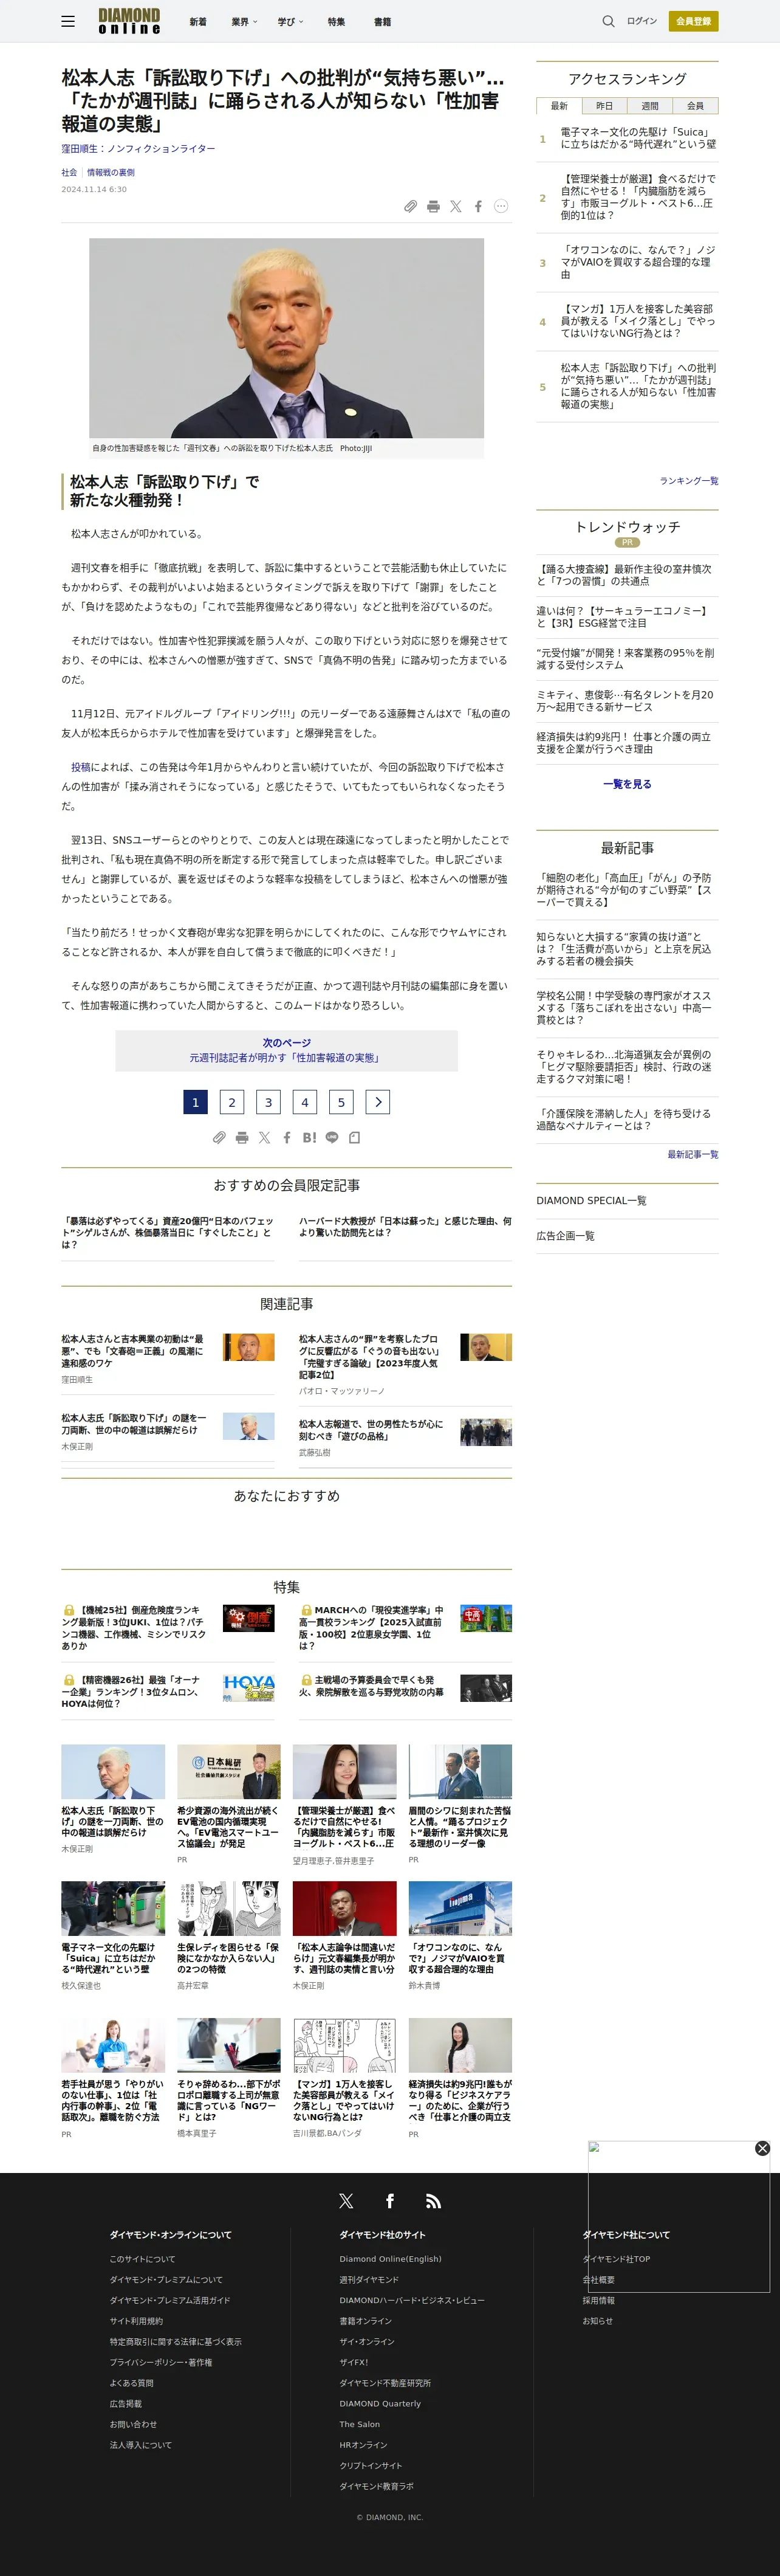
Task: Go to page 2 of the article
Action: tap(231, 1102)
